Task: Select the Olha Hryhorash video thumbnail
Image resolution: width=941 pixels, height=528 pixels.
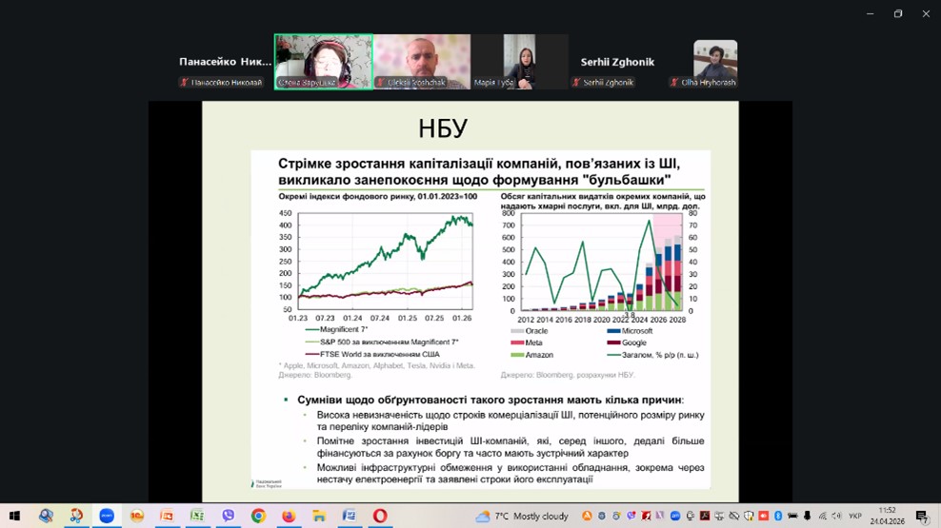Action: 714,63
